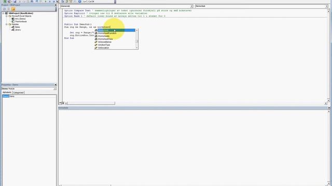Switch to the Alphabetic properties tab
Screen dimensions: 332x186
coord(7,92)
